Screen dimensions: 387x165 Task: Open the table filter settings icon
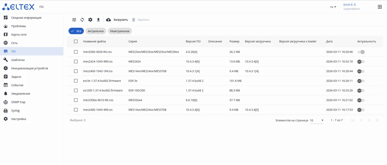pyautogui.click(x=74, y=20)
